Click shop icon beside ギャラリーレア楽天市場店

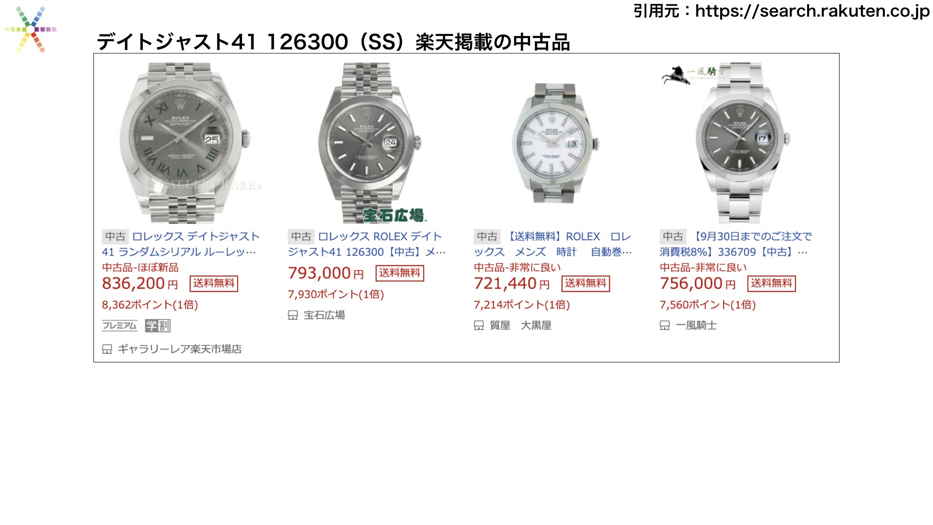[x=107, y=349]
